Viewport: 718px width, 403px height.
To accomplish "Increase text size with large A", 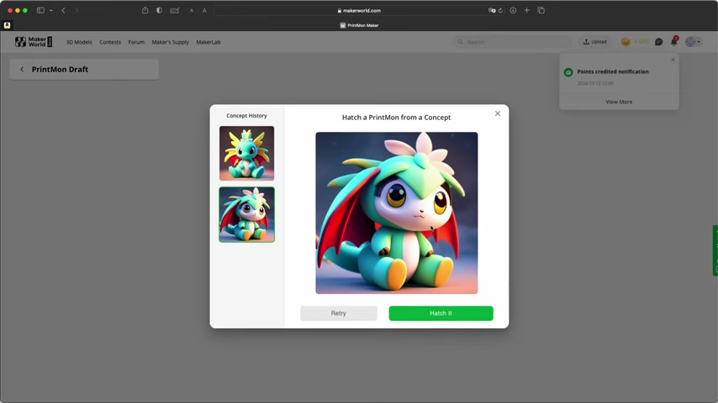I will [x=204, y=11].
